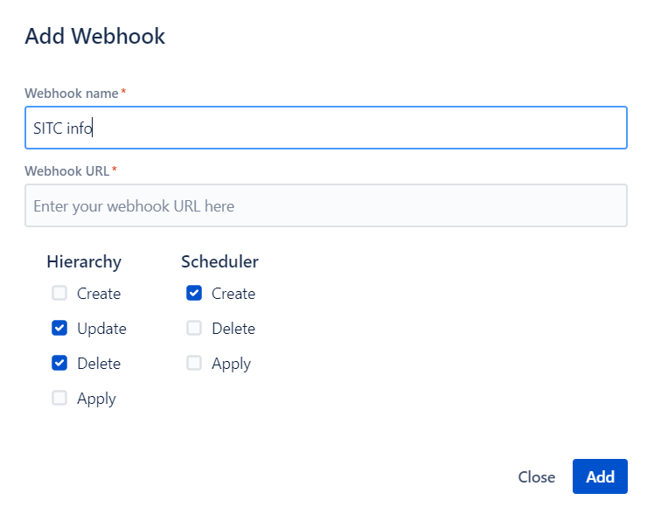Uncheck the Scheduler Create checkbox
The width and height of the screenshot is (654, 514).
(194, 294)
